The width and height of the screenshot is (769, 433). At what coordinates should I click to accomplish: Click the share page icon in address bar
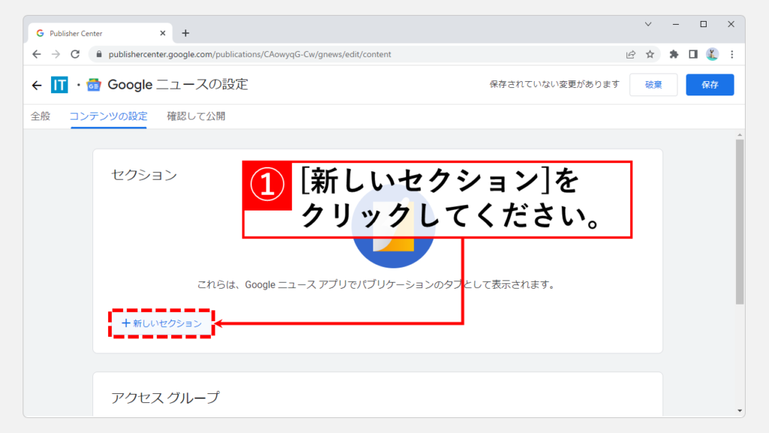(631, 54)
